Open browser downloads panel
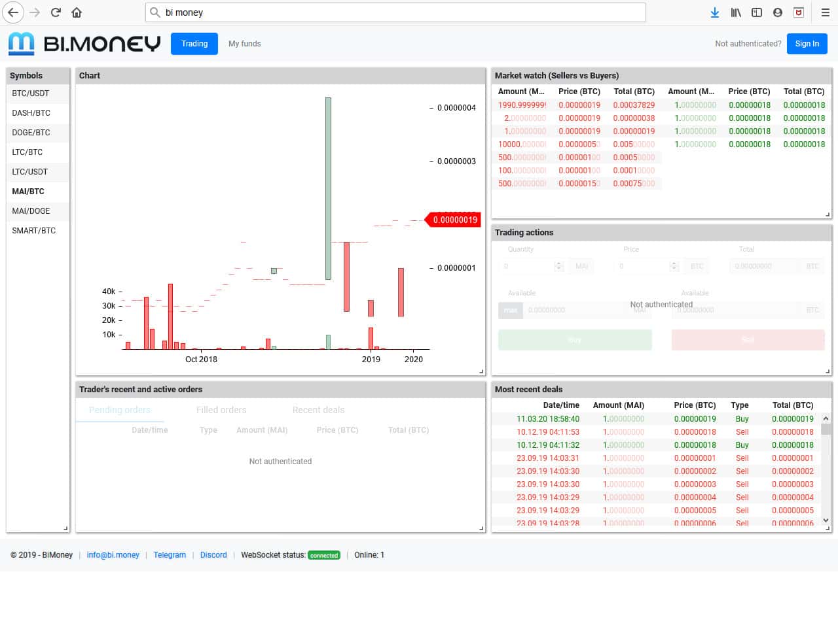The width and height of the screenshot is (838, 625). coord(714,12)
